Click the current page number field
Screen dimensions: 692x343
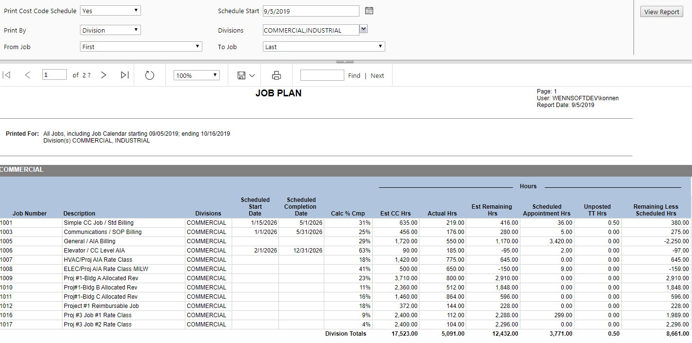point(54,75)
